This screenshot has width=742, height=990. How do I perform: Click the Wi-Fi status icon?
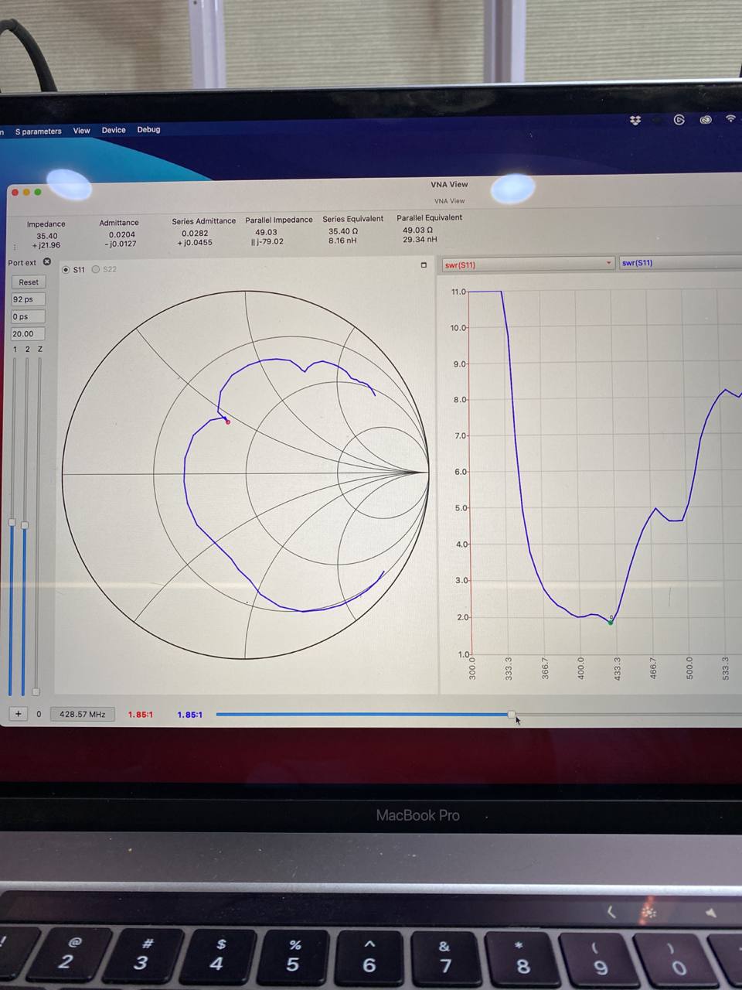[x=730, y=118]
